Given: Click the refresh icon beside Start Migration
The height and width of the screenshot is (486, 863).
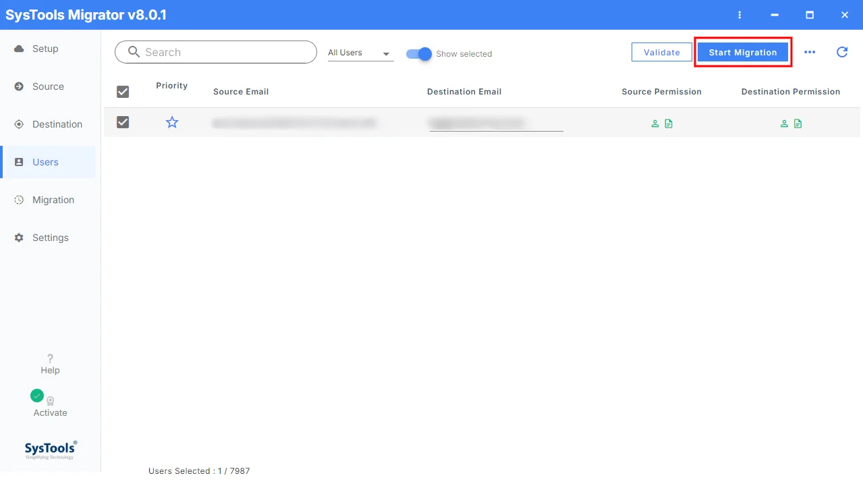Looking at the screenshot, I should coord(842,52).
